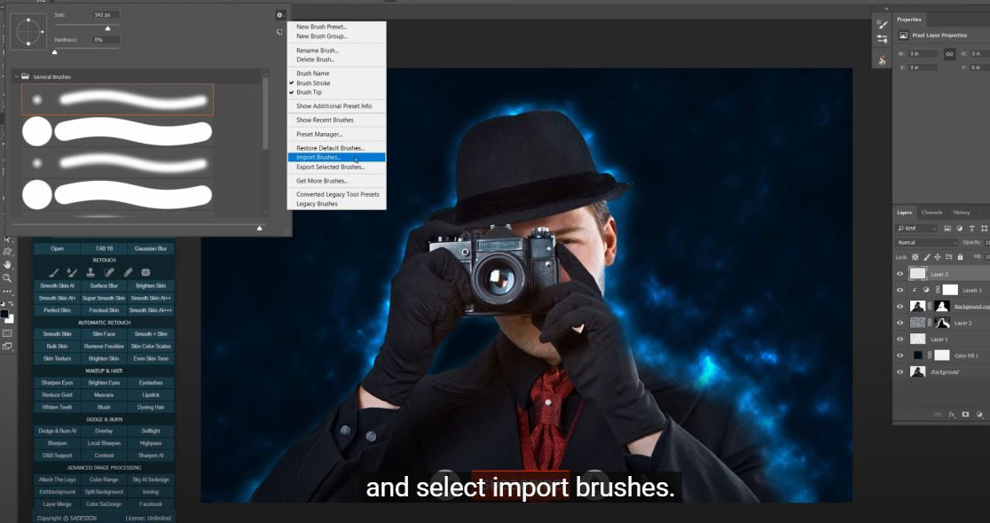Open the Kind layer filter dropdown
Viewport: 990px width, 523px height.
pyautogui.click(x=927, y=228)
